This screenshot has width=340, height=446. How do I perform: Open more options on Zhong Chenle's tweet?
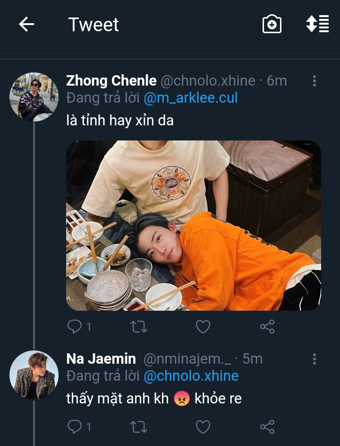click(x=314, y=81)
